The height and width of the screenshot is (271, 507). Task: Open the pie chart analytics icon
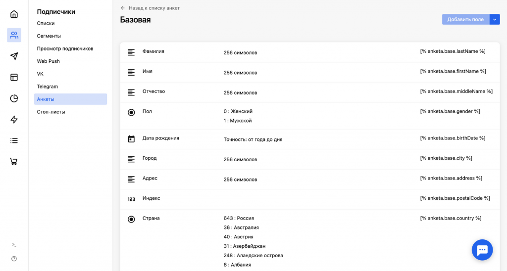pos(14,98)
